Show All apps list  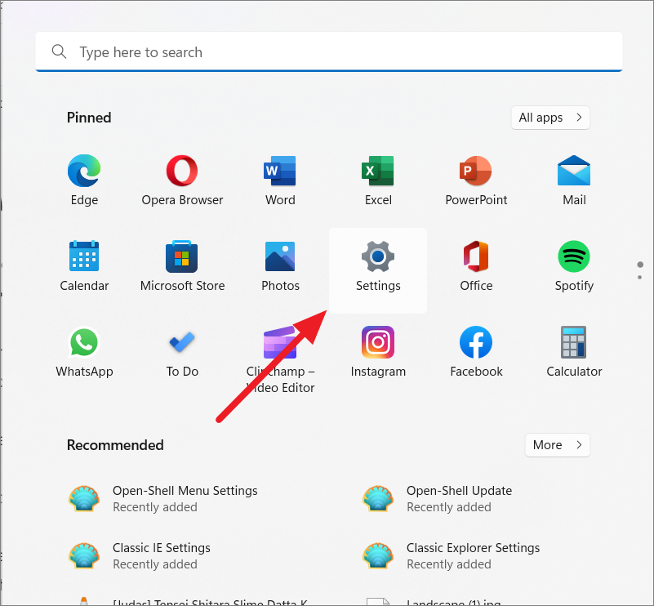point(550,118)
